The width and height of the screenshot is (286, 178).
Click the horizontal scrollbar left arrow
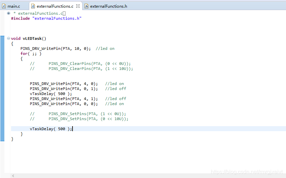(13, 176)
